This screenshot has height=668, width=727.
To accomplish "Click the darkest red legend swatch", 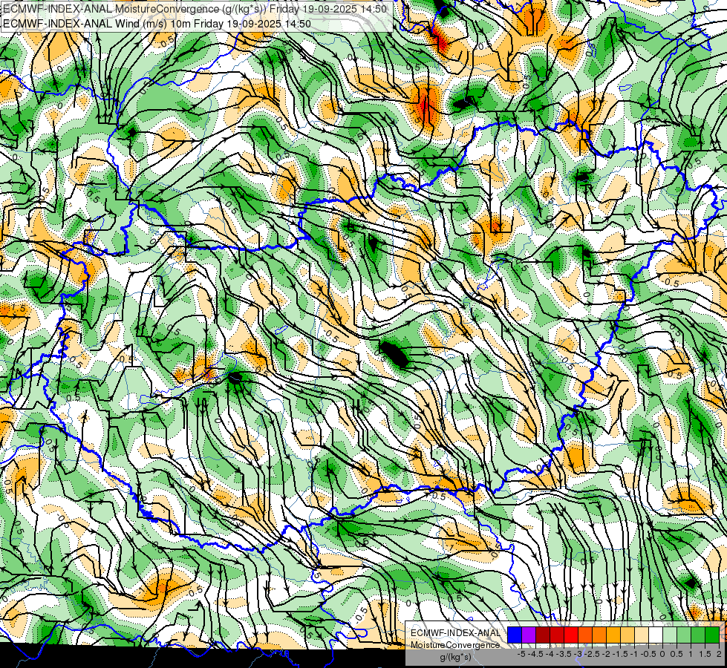I will [x=543, y=635].
